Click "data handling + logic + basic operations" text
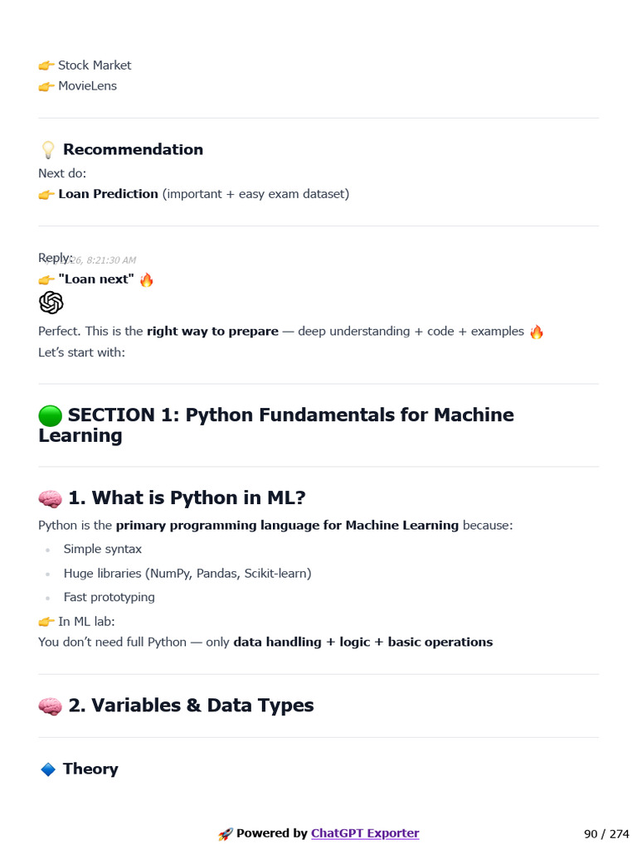Screen dimensions: 637x849 (363, 642)
